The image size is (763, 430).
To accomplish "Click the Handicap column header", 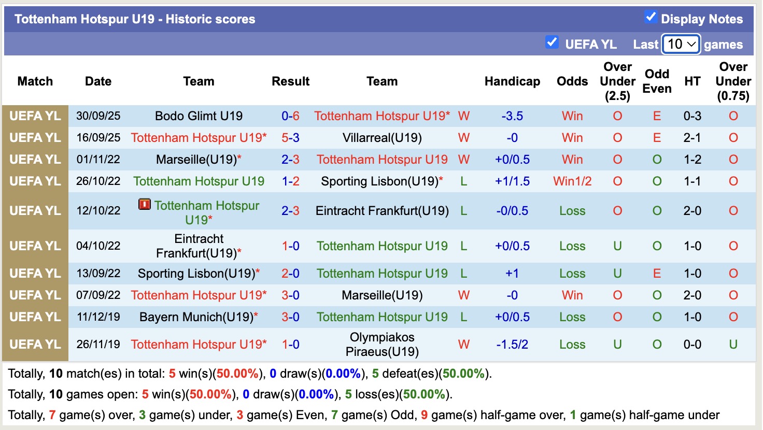I will (512, 81).
